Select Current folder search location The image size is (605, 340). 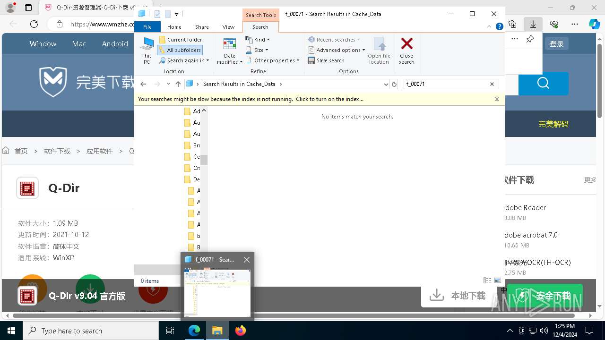point(181,40)
